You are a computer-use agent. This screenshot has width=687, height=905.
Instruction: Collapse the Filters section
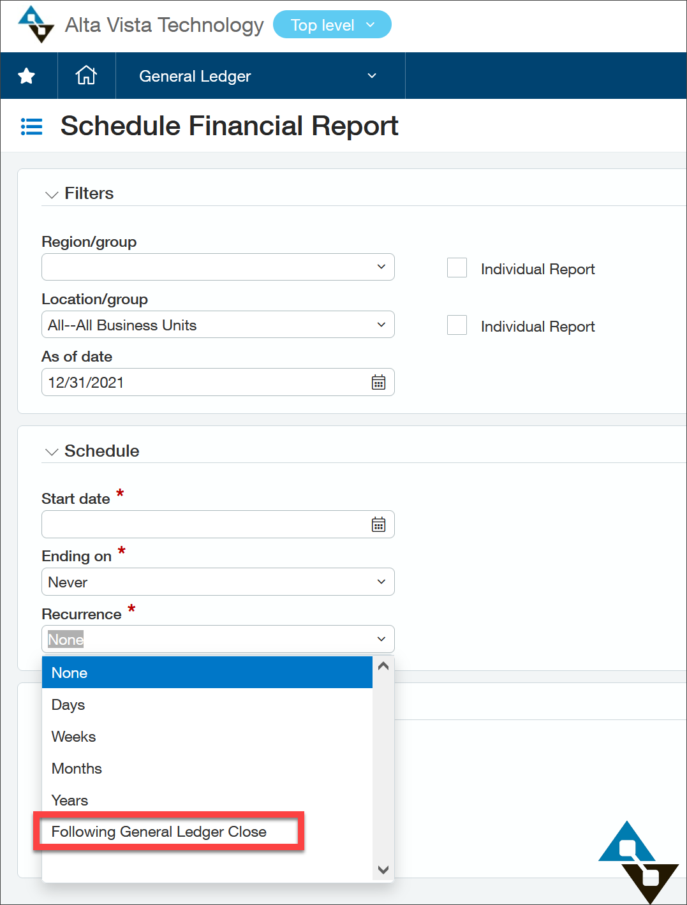tap(52, 195)
